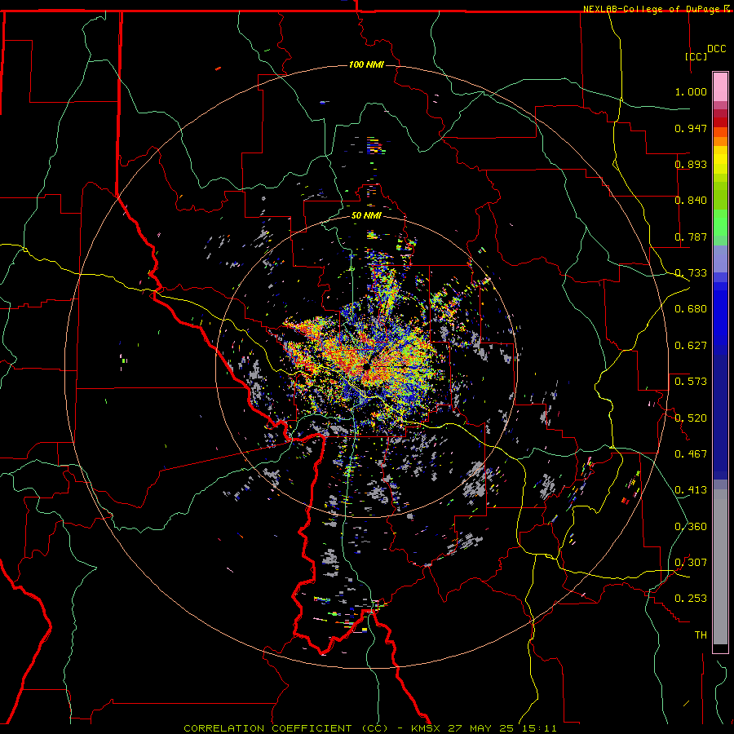This screenshot has height=734, width=734.
Task: Click the pink top segment of the color bar
Action: coord(720,87)
